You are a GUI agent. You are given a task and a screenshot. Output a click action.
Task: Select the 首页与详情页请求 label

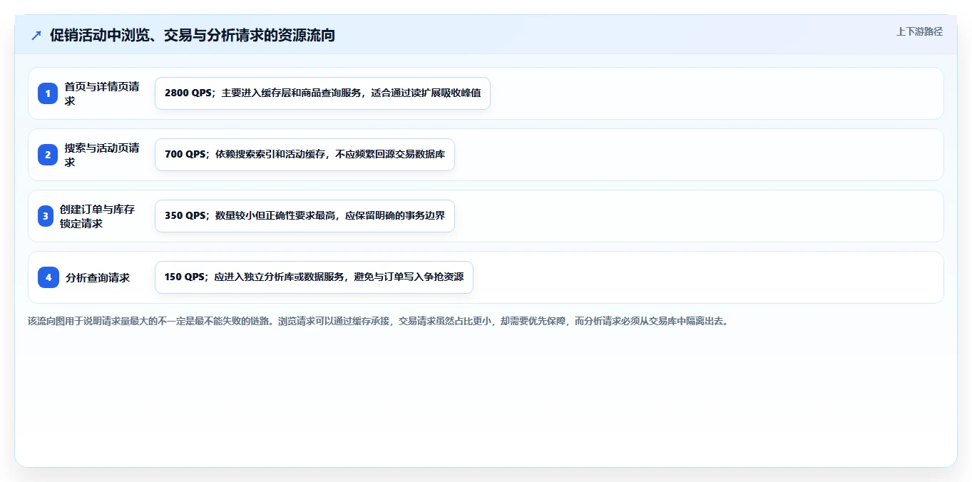103,93
